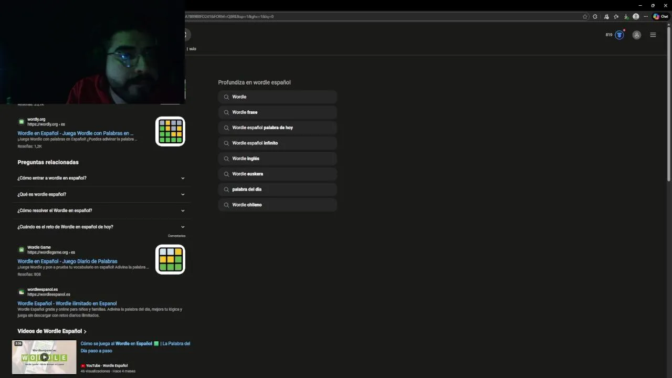
Task: Click the Wordle Game site favicon
Action: 22,249
